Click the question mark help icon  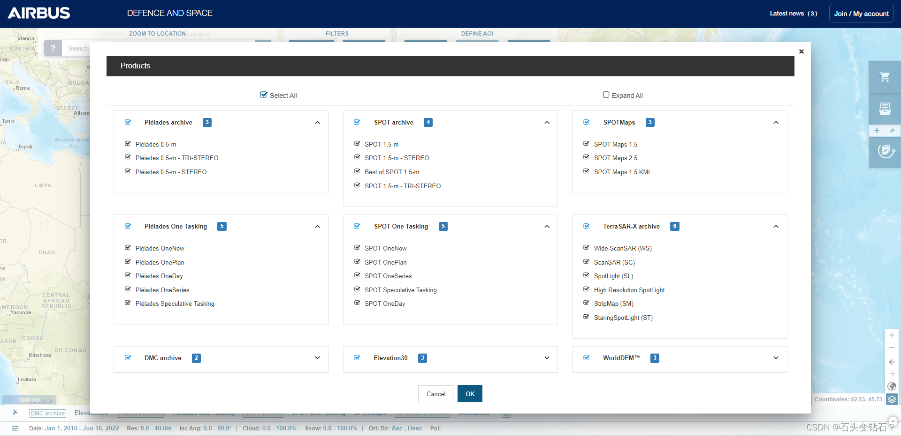[53, 48]
